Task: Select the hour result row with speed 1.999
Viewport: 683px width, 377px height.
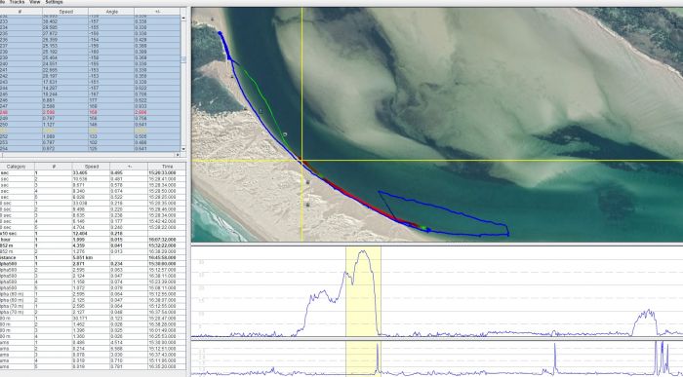Action: [x=93, y=240]
